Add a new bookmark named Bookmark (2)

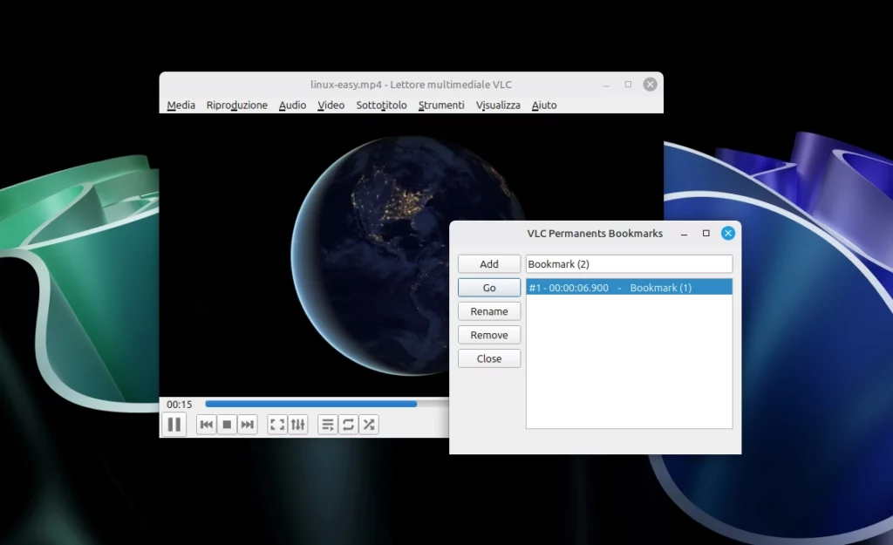pos(488,263)
